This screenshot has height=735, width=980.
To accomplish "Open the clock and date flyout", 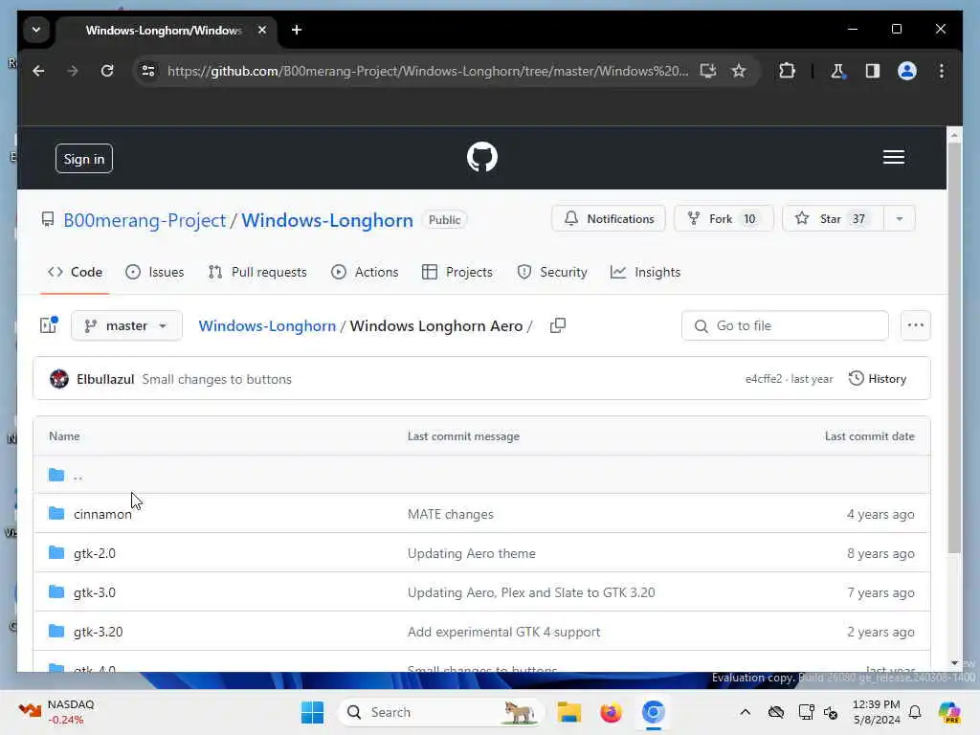I will click(877, 712).
